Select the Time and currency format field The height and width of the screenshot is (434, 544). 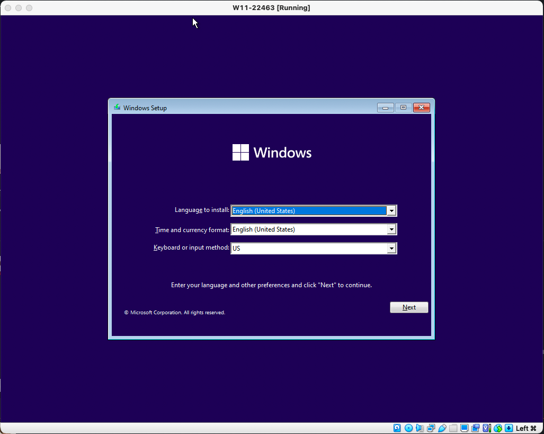(x=314, y=229)
